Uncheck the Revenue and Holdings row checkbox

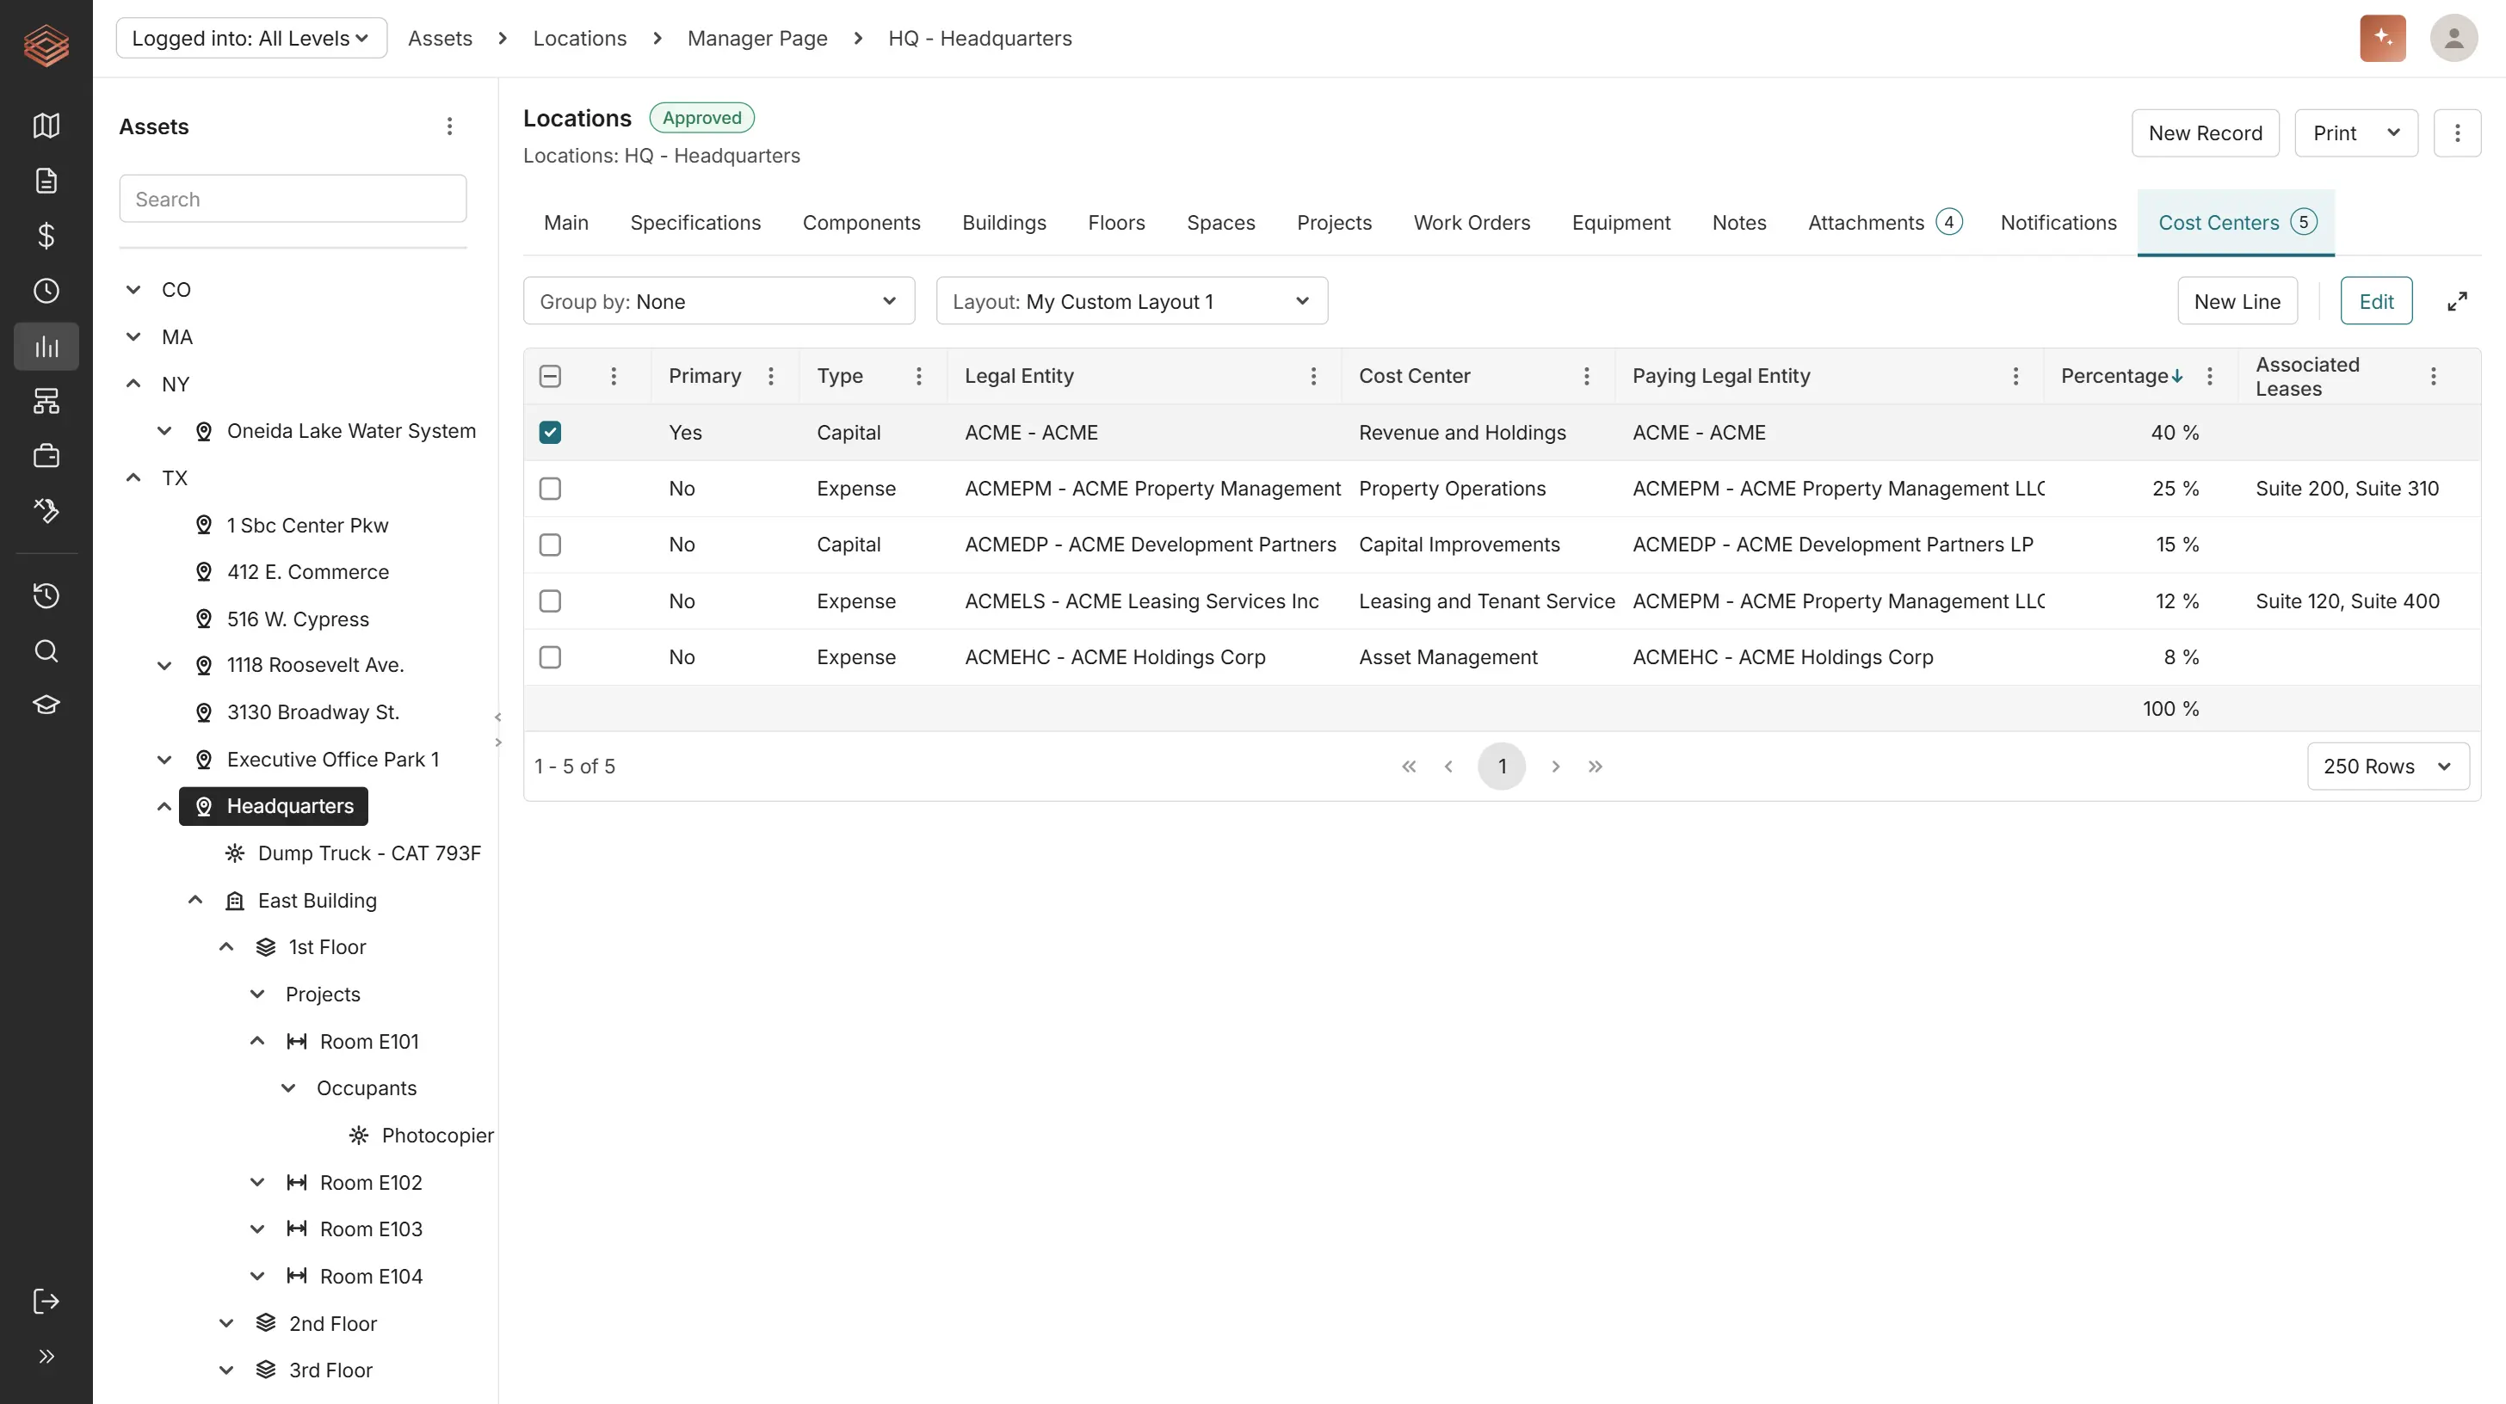pos(550,433)
